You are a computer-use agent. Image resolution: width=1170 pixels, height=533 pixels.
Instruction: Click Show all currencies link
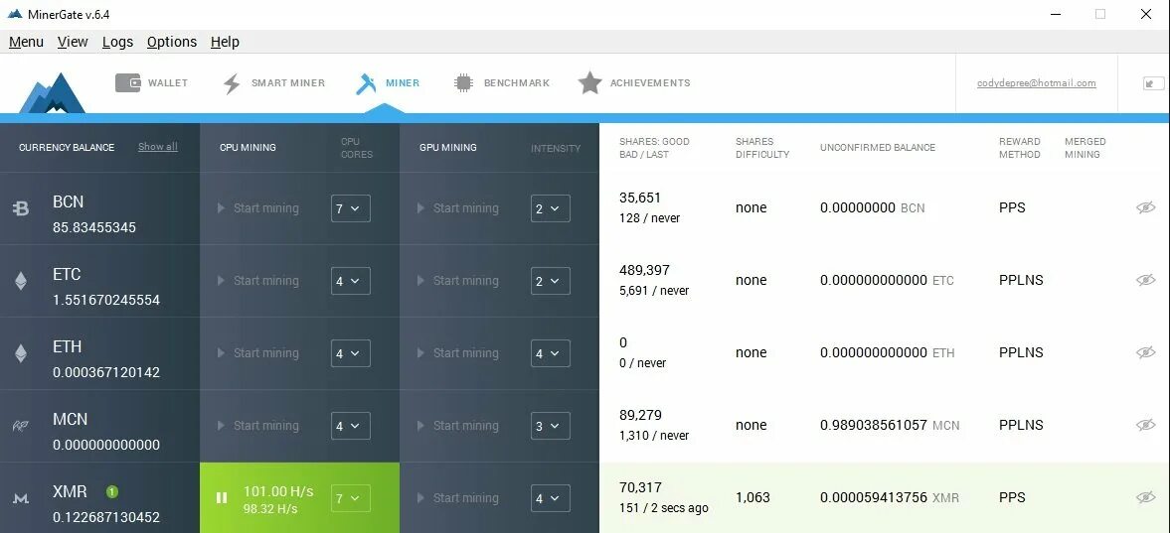tap(157, 147)
